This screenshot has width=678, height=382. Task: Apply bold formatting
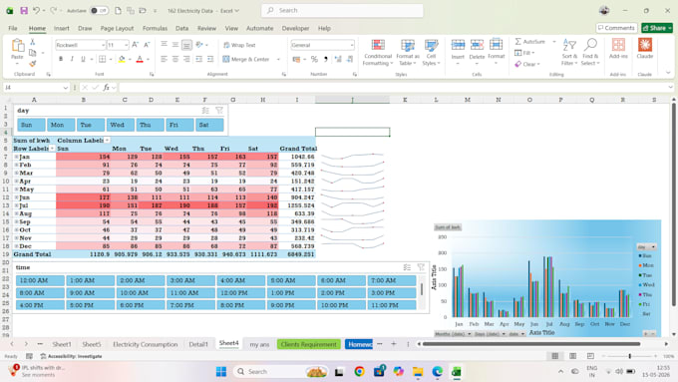[x=61, y=59]
